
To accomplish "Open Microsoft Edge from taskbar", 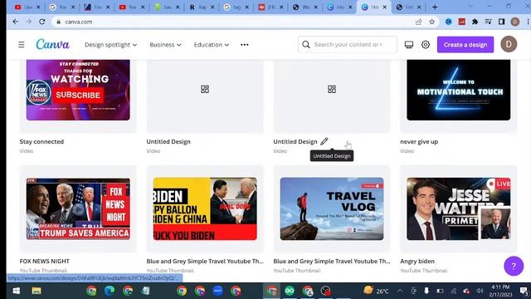I will 109,291.
